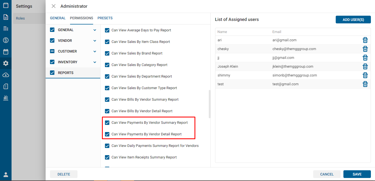Click the ADD USER(S) button
The width and height of the screenshot is (375, 181).
pyautogui.click(x=353, y=20)
